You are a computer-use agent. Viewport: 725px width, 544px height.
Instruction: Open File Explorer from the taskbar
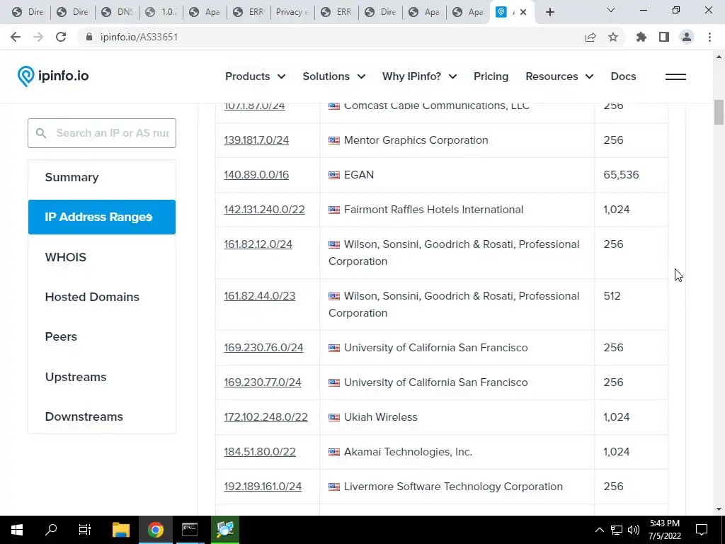point(121,530)
